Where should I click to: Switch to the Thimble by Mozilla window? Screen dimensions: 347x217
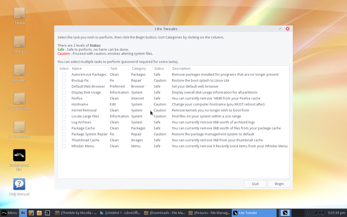[x=76, y=213]
